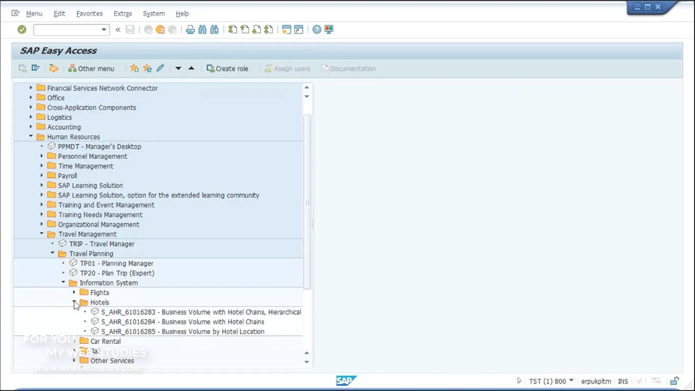This screenshot has width=695, height=391.
Task: Click the green Enter checkmark icon
Action: [x=21, y=29]
